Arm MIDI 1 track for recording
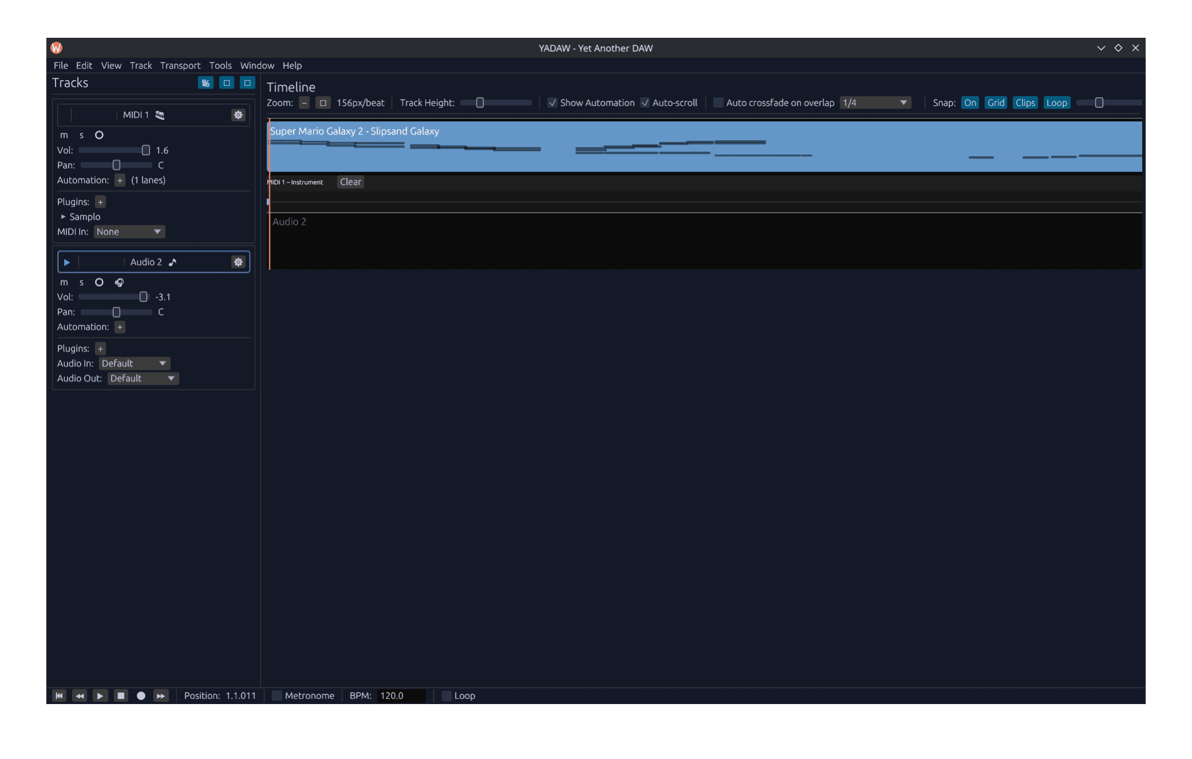Screen dimensions: 1192x759 pyautogui.click(x=99, y=135)
